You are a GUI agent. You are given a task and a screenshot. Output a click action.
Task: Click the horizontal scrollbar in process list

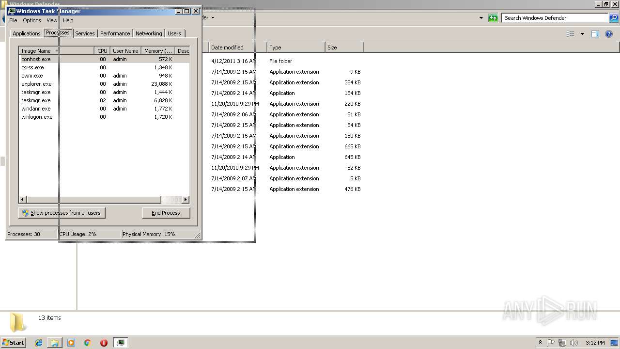(x=93, y=199)
